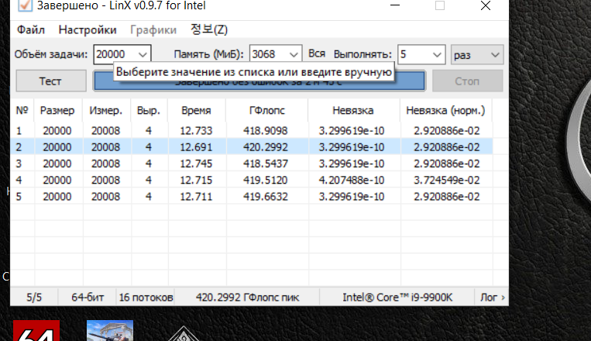Screen dimensions: 591x341
Task: Open the airplane game desktop icon
Action: [110, 330]
